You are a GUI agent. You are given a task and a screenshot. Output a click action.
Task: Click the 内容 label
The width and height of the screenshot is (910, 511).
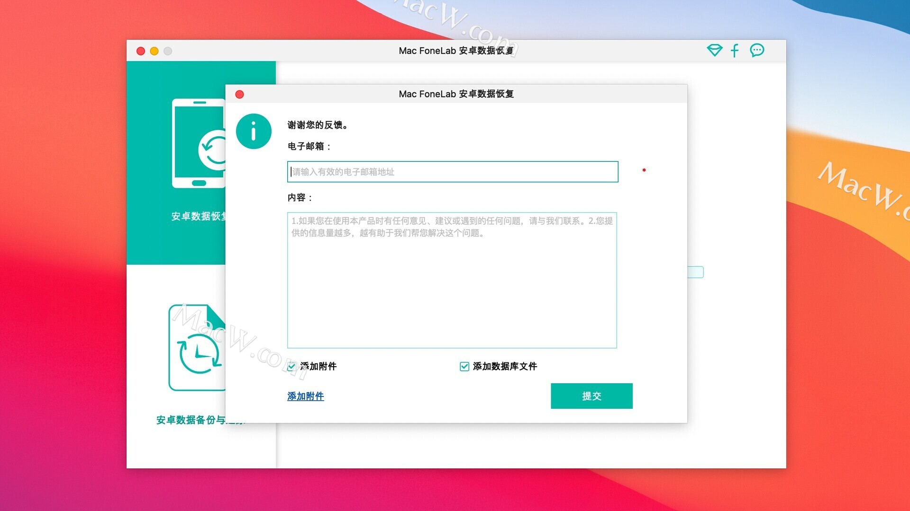tap(300, 197)
